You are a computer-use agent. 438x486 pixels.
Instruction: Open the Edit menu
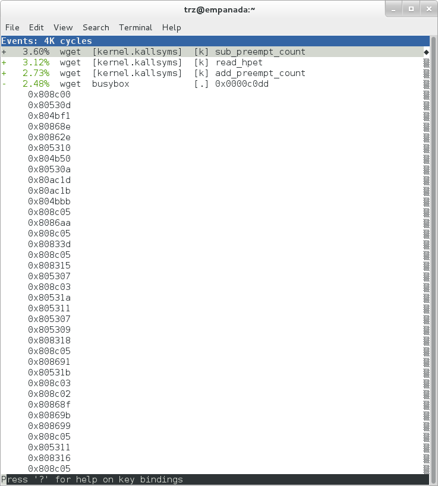click(36, 27)
